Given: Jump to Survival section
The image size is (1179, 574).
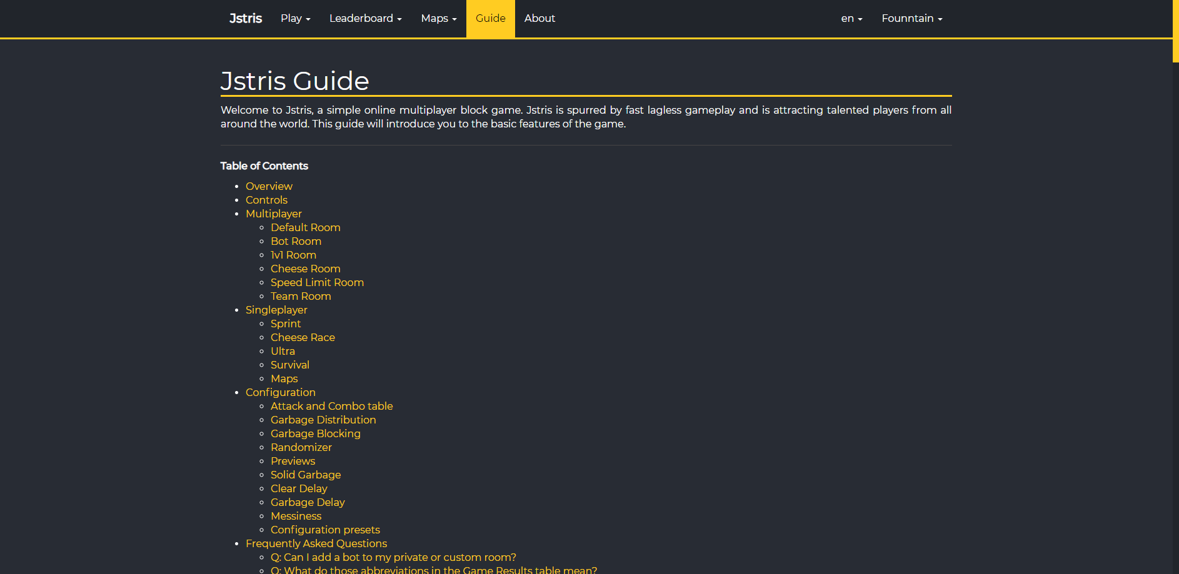Looking at the screenshot, I should point(290,365).
